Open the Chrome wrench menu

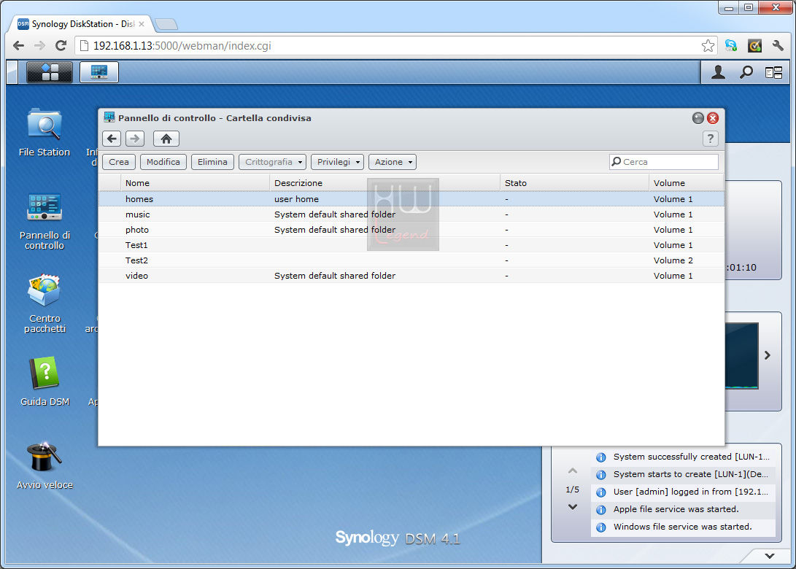[x=778, y=46]
